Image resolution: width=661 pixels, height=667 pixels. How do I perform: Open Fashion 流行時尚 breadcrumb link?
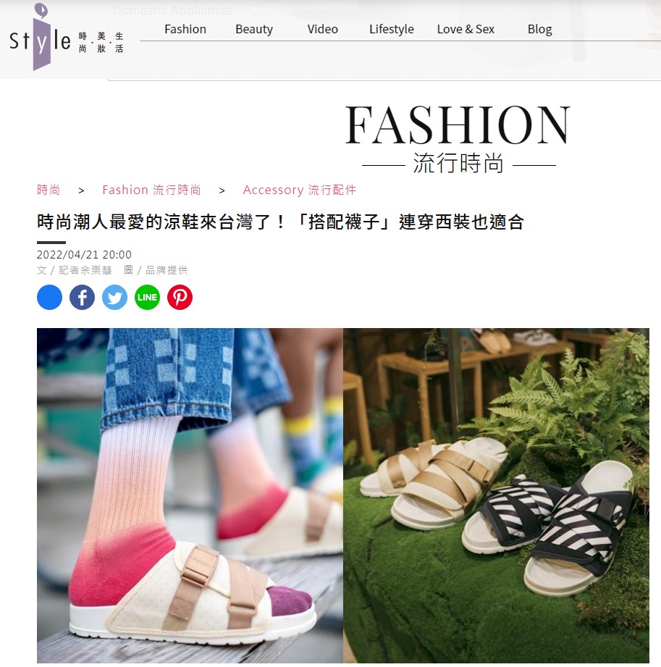point(151,190)
